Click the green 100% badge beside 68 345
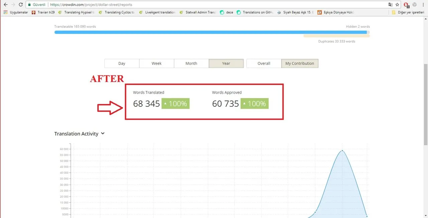The width and height of the screenshot is (428, 218). [x=176, y=104]
